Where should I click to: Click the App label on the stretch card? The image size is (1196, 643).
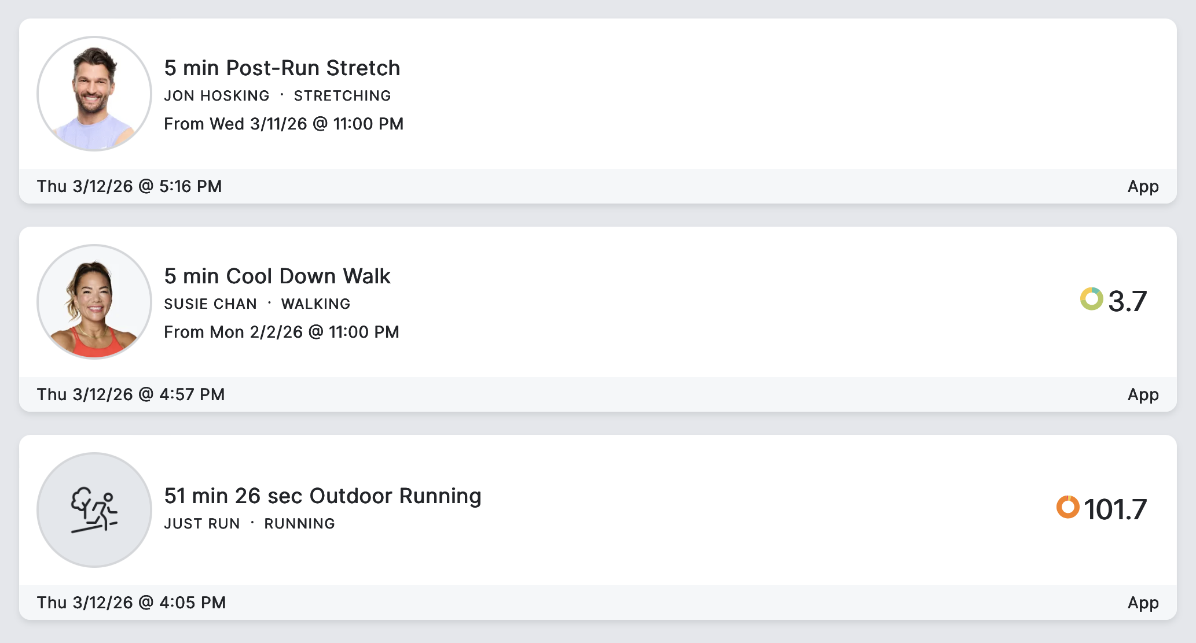(1143, 186)
